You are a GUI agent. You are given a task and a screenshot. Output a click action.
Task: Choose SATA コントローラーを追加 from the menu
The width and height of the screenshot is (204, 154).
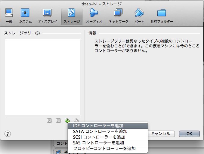108,131
